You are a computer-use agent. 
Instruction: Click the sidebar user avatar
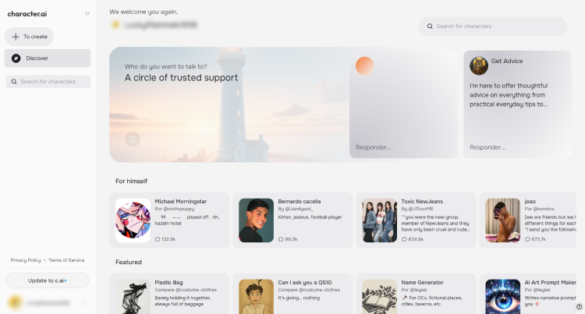pos(15,303)
